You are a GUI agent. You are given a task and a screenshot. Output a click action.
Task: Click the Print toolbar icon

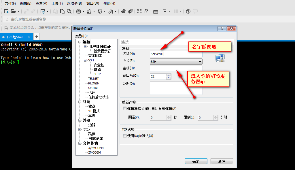(79, 11)
